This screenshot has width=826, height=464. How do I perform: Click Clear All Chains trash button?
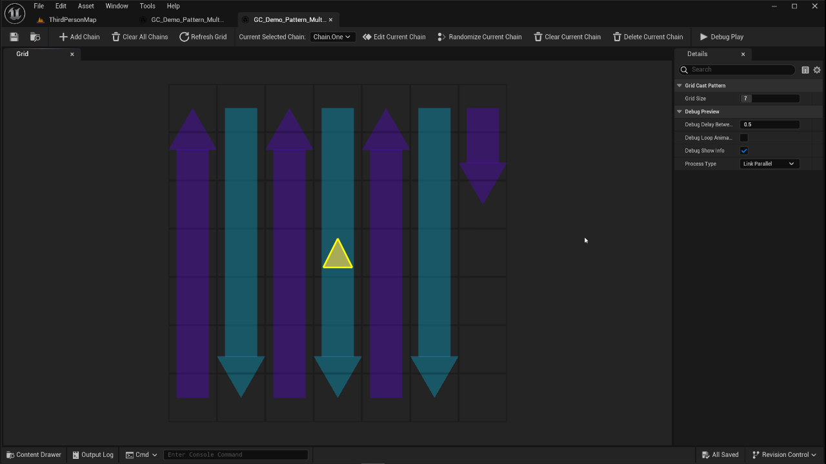(140, 37)
